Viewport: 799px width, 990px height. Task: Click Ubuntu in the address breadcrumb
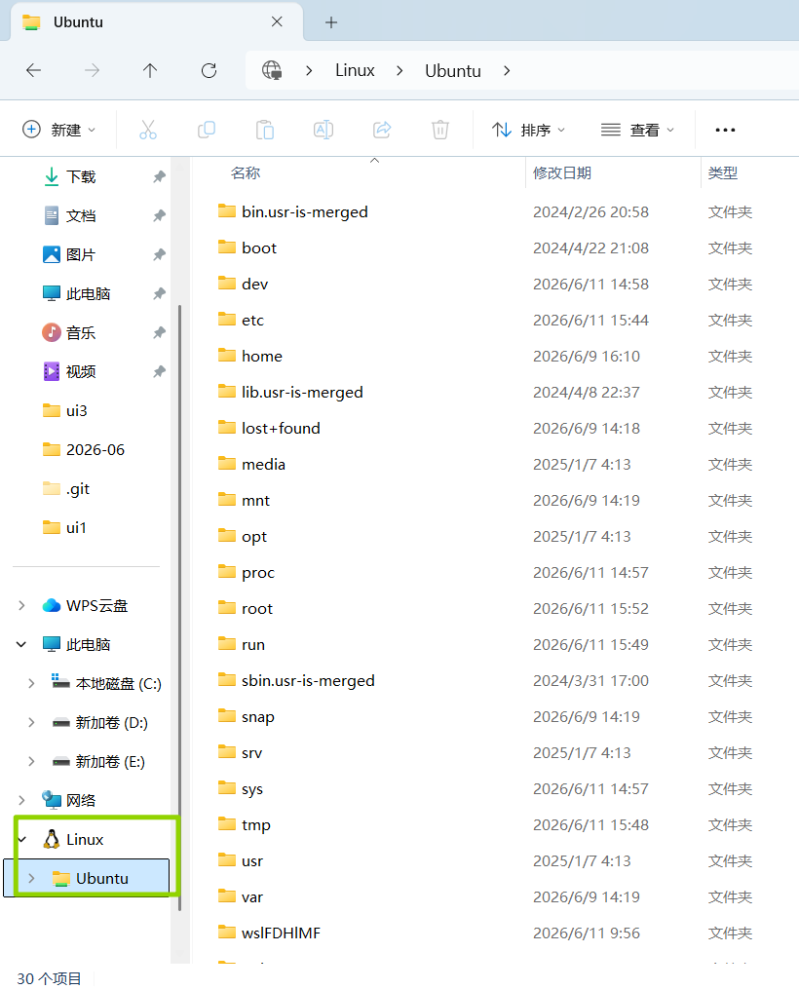pyautogui.click(x=452, y=71)
